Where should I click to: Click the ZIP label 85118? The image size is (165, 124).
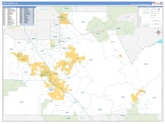tap(83, 22)
